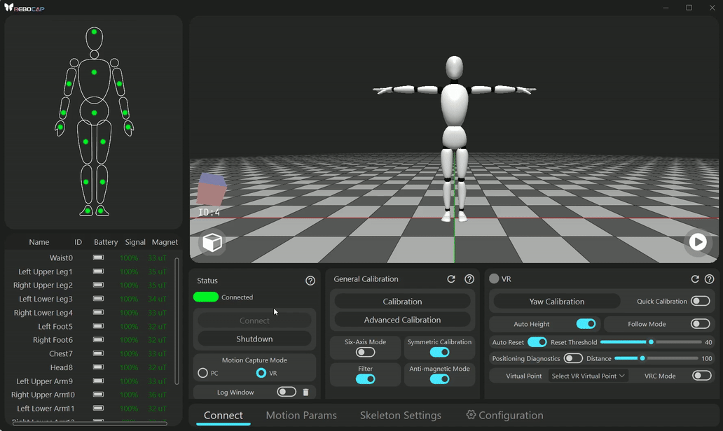
Task: Open Motion Params tab
Action: coord(301,415)
